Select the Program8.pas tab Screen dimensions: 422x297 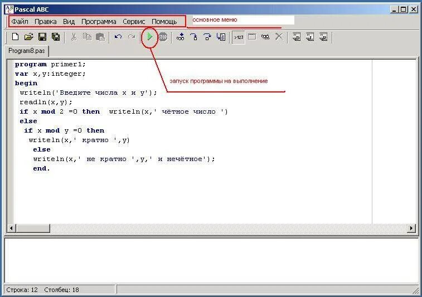pos(27,51)
